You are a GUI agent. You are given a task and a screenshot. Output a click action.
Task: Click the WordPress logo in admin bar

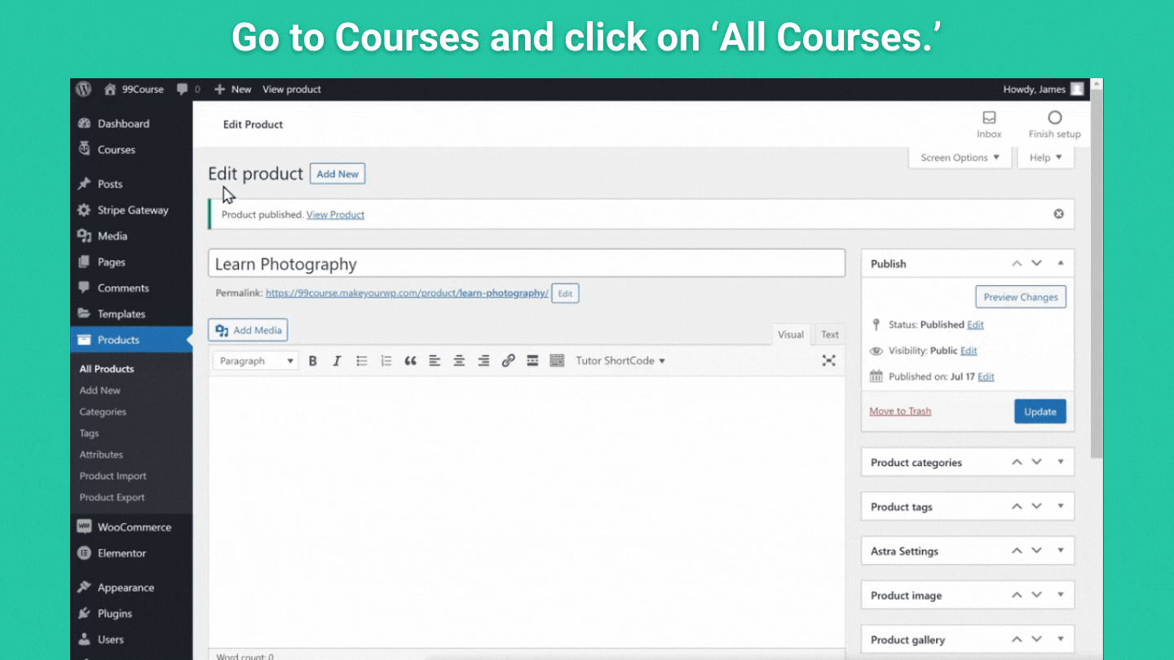pos(83,90)
